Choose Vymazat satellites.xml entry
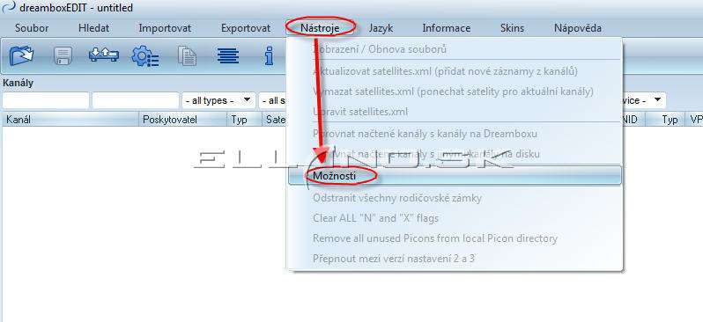The width and height of the screenshot is (703, 322). coord(455,91)
